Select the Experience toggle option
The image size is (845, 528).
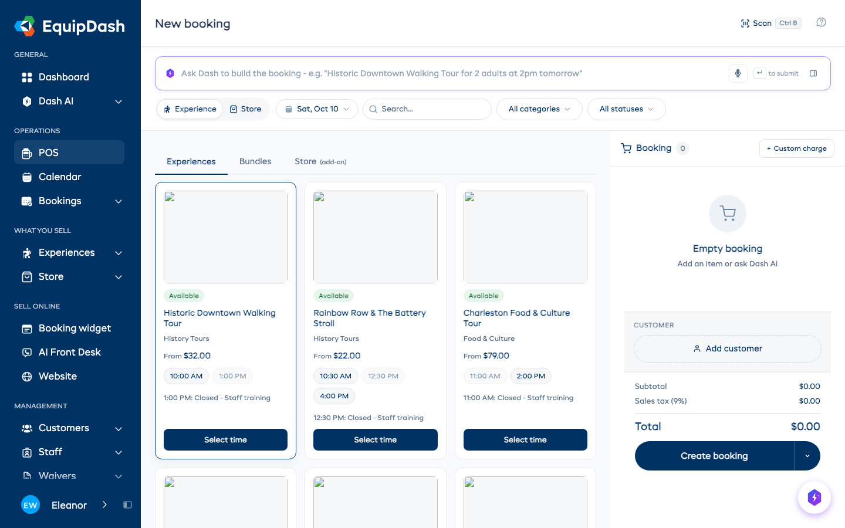(x=190, y=109)
